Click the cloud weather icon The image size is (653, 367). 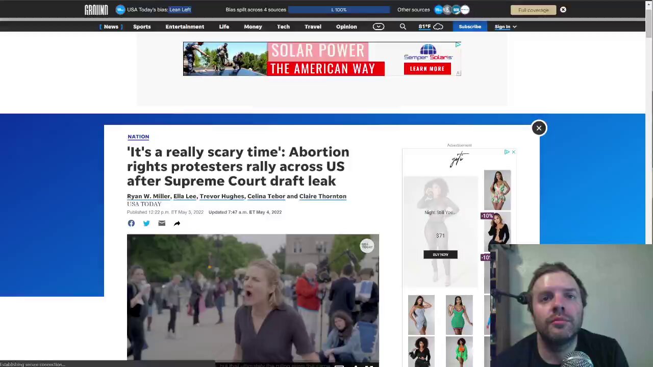(438, 27)
